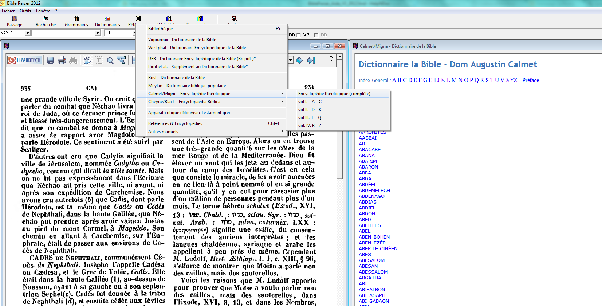Toggle the VP checkbox

pyautogui.click(x=299, y=35)
